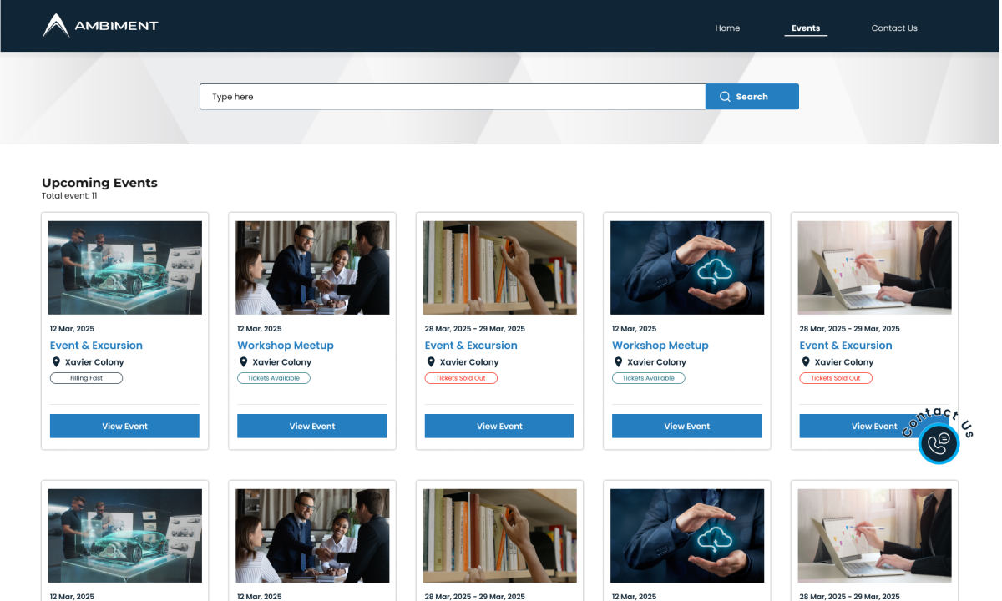This screenshot has height=601, width=1002.
Task: Click the 'Total event: 11' text
Action: pos(69,196)
